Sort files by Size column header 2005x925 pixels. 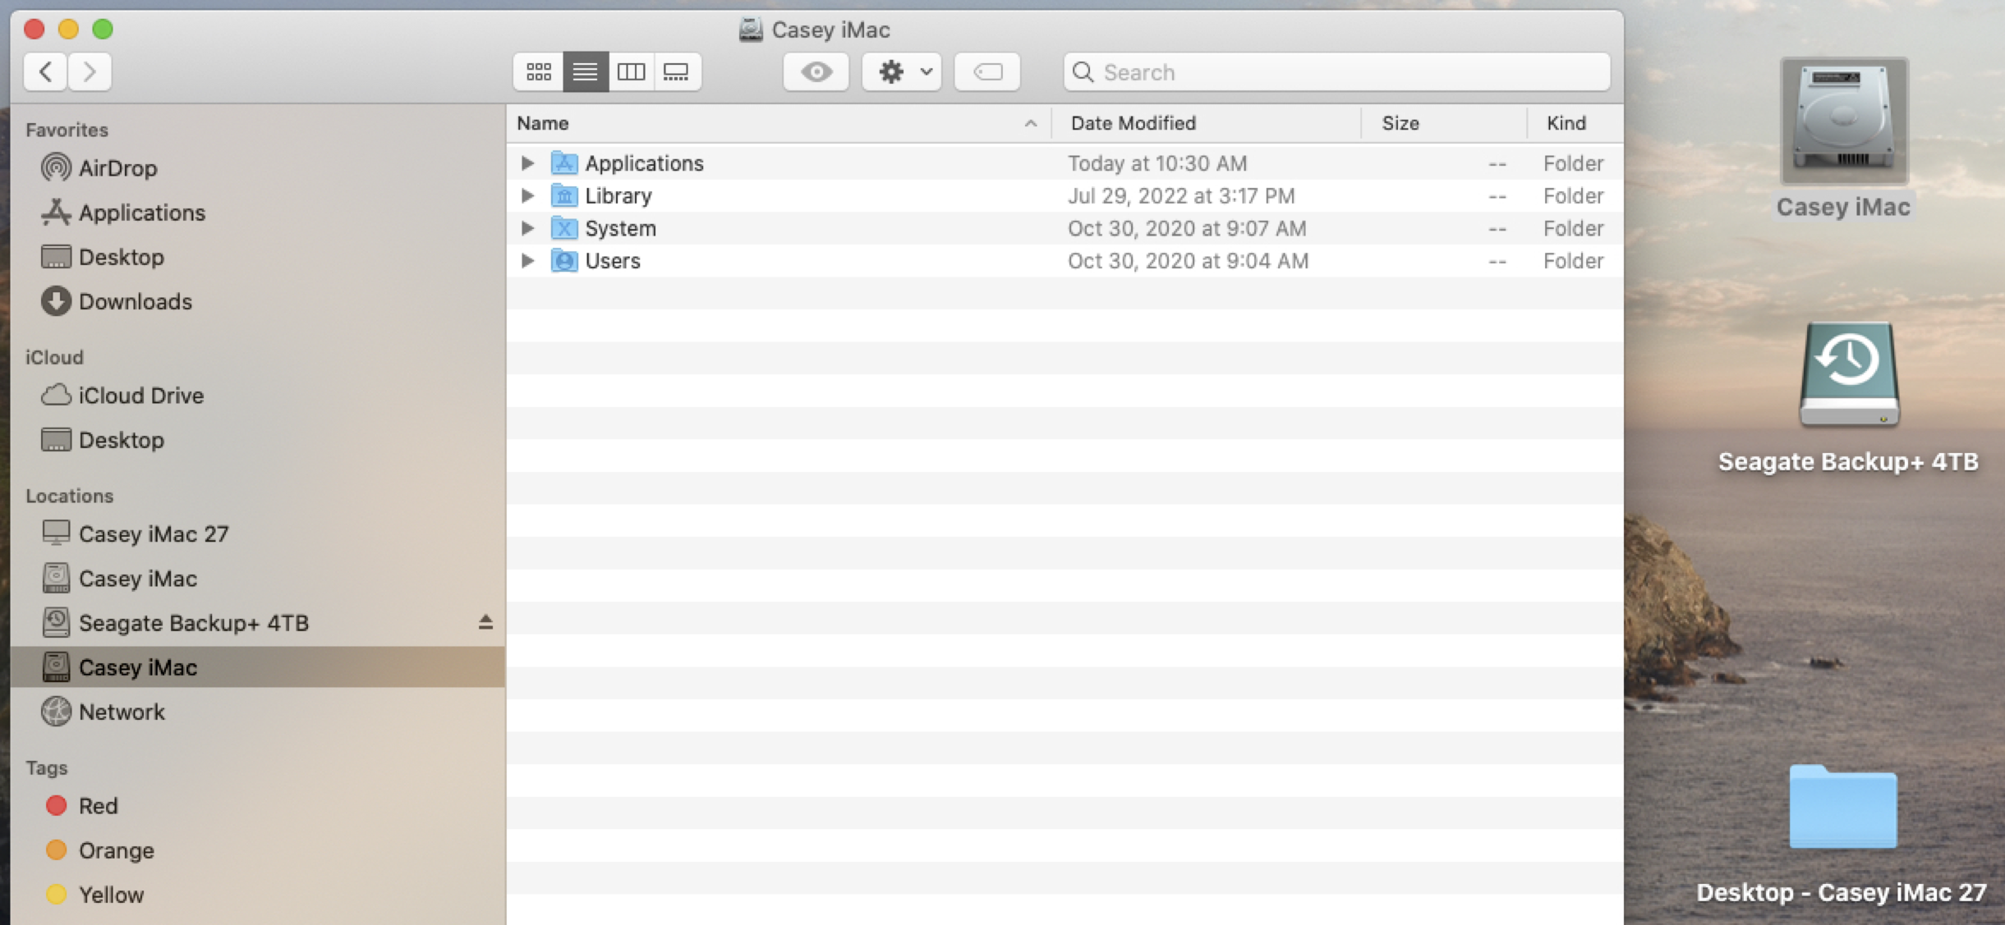tap(1400, 123)
